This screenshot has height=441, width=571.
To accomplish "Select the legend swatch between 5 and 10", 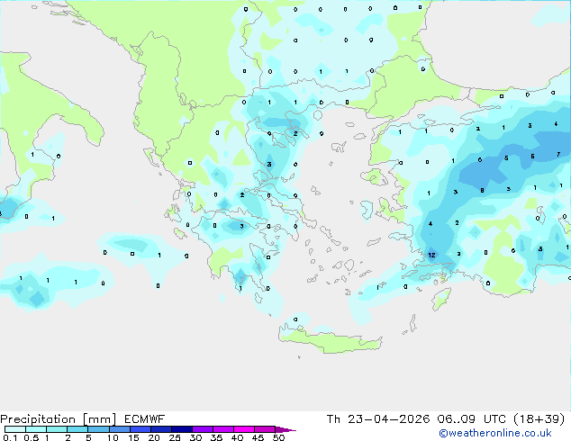I will [x=98, y=429].
